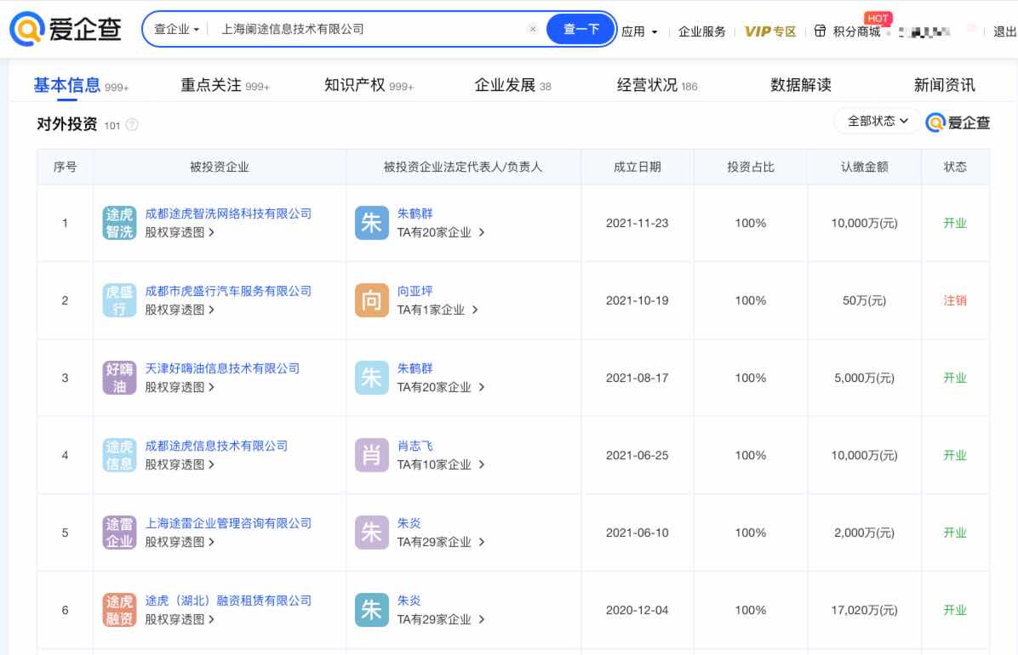The height and width of the screenshot is (655, 1018).
Task: Click the 注销 status in row 2
Action: pyautogui.click(x=955, y=300)
